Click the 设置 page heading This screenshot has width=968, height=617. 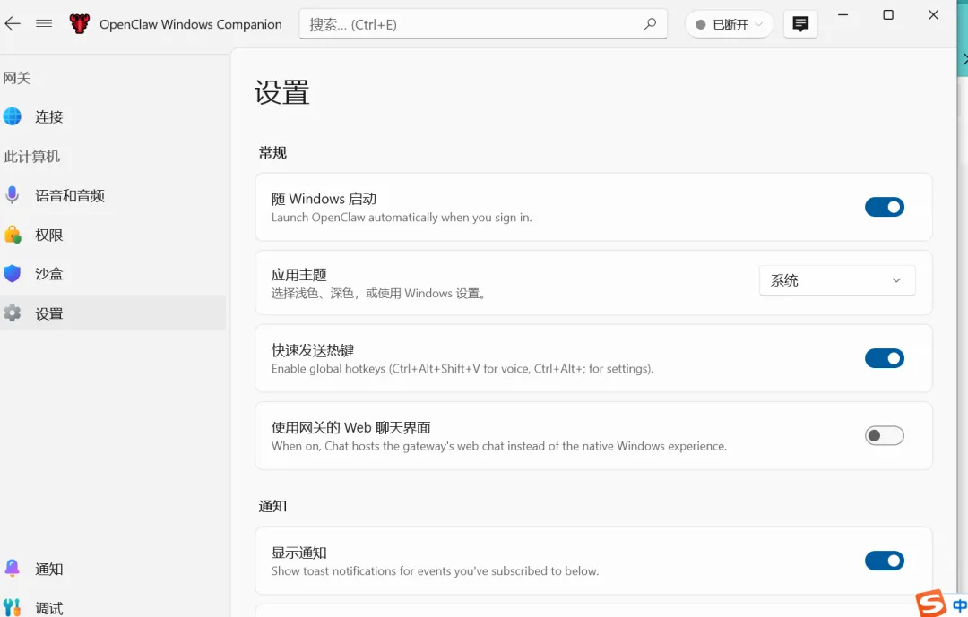(x=281, y=92)
